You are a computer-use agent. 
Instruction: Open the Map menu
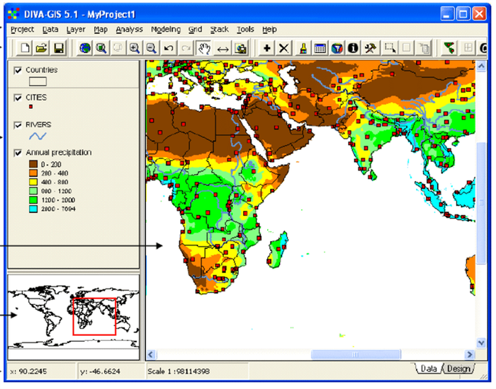[x=101, y=30]
